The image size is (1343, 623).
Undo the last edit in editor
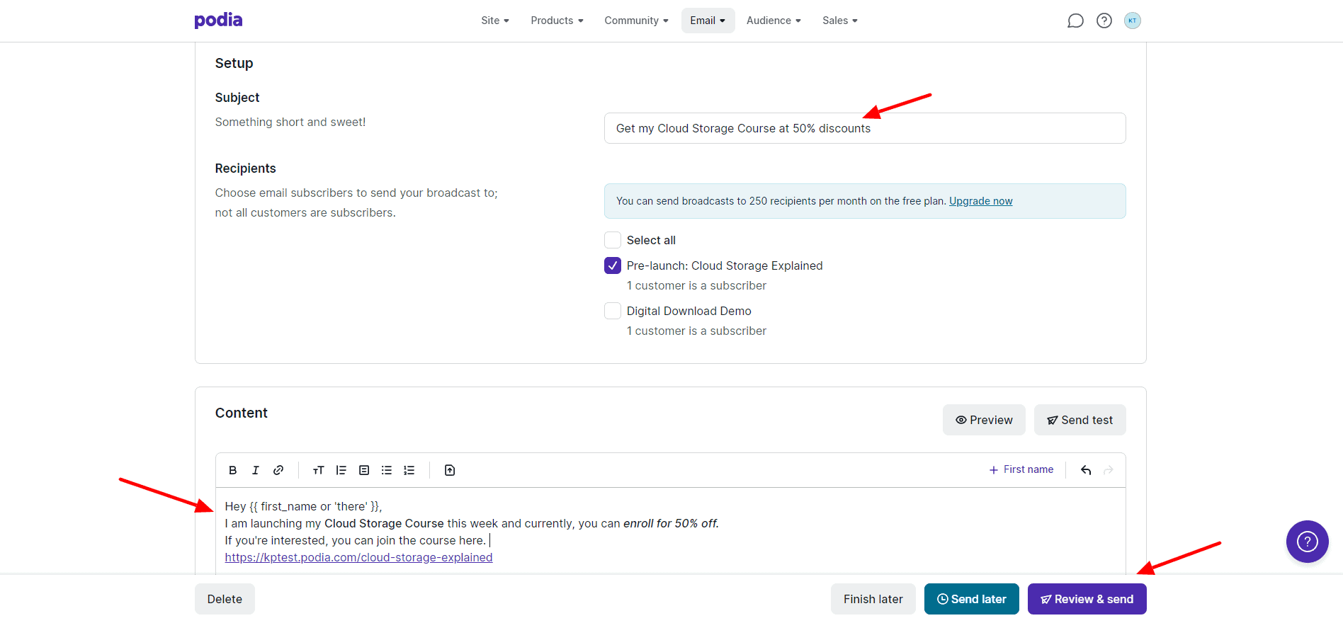click(1086, 470)
